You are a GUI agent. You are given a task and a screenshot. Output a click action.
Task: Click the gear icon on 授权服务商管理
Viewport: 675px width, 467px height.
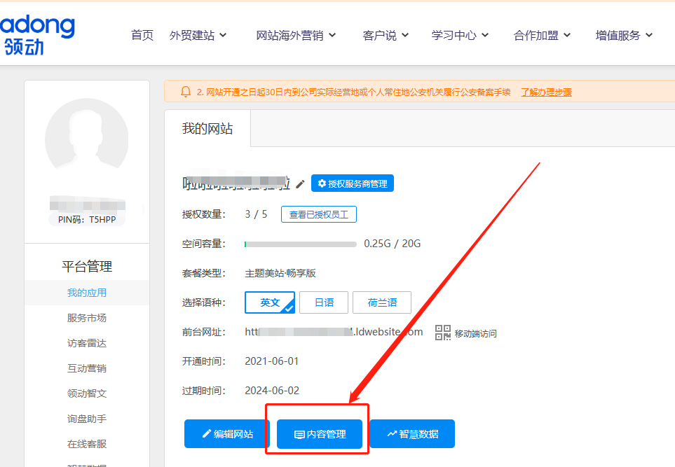[321, 183]
